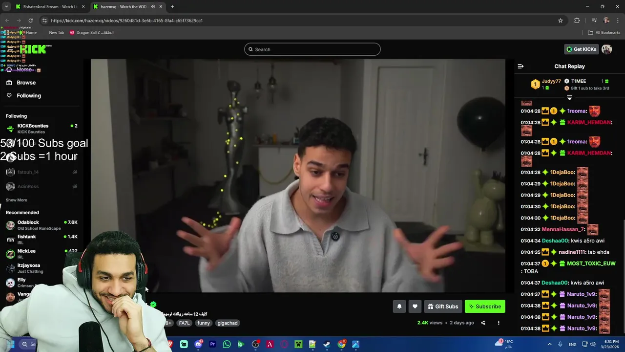Click the Gift Subs button
625x352 pixels.
[443, 307]
